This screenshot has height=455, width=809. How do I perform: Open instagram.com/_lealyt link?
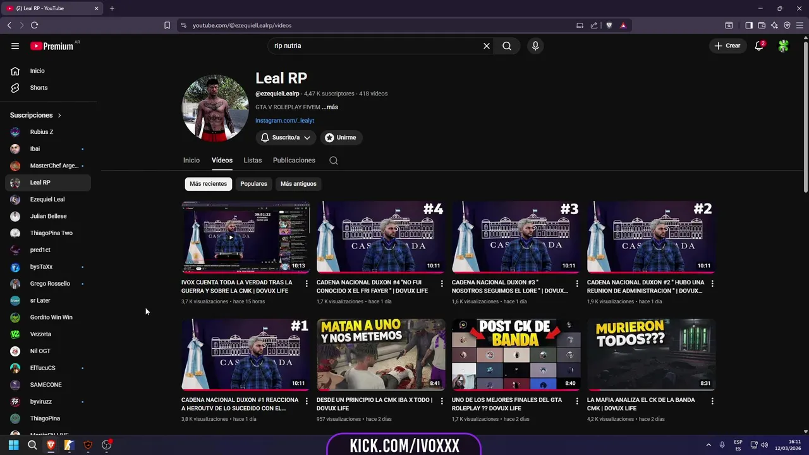[x=284, y=121]
